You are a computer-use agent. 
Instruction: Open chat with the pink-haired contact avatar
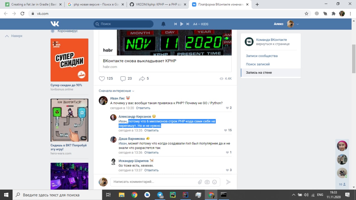(x=342, y=146)
